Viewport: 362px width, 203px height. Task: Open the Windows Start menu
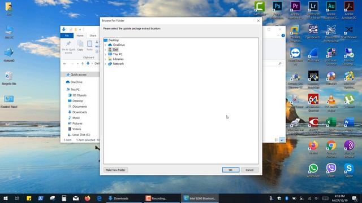point(6,198)
